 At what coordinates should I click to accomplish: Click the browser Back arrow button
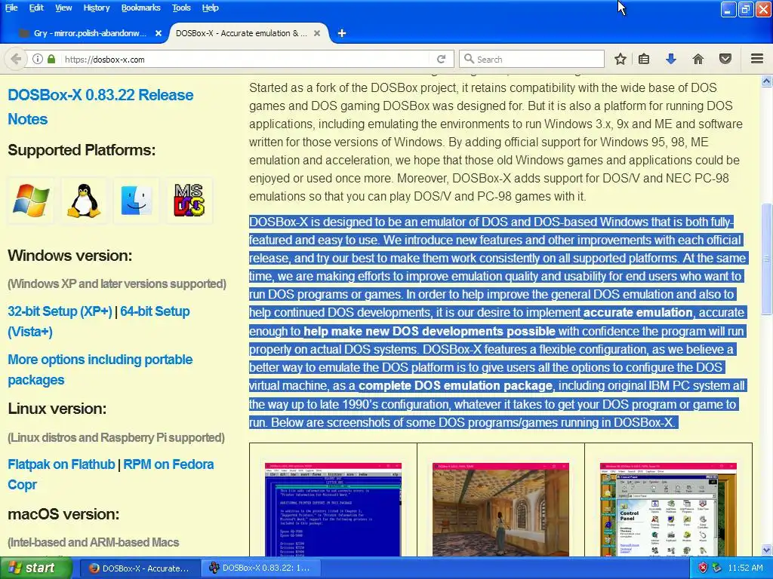point(16,59)
